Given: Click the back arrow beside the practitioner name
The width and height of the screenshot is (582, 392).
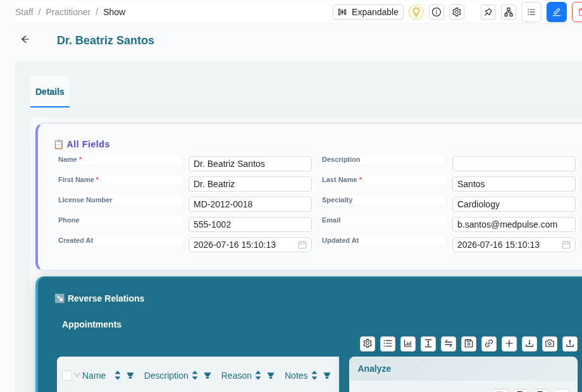Looking at the screenshot, I should (25, 39).
